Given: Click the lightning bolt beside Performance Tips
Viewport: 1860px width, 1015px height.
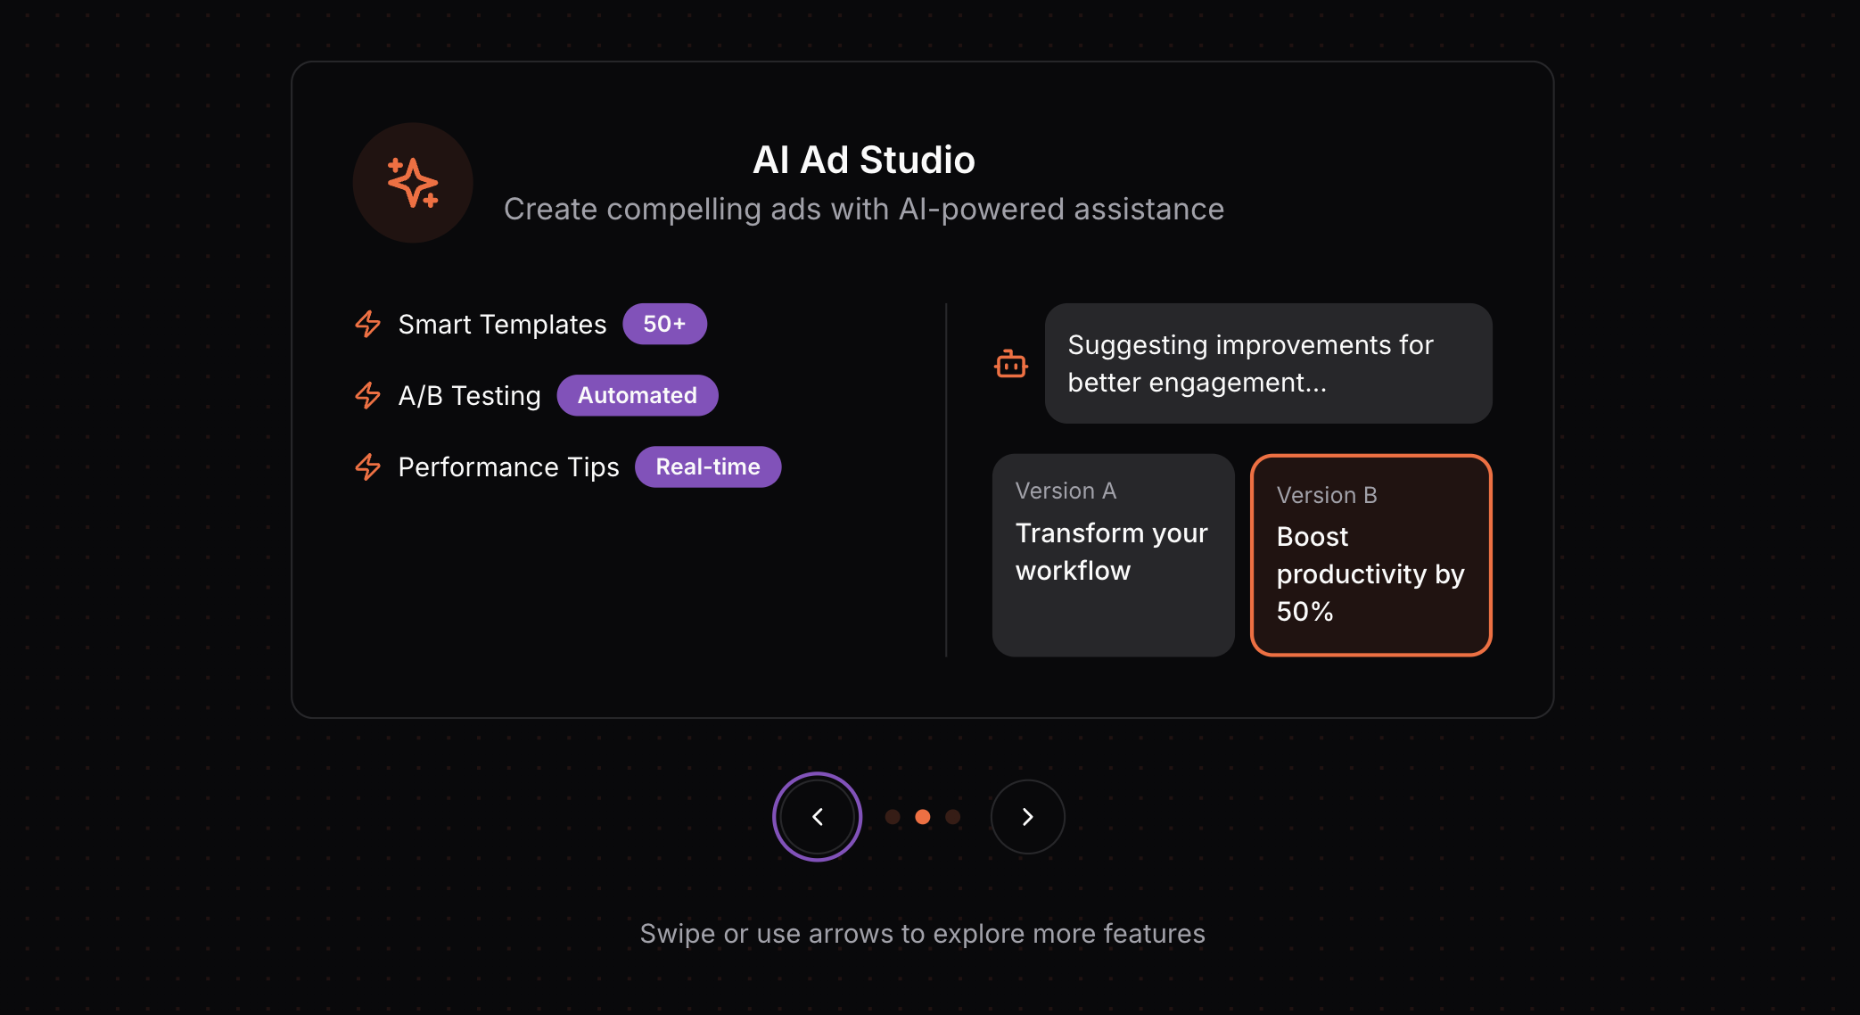Looking at the screenshot, I should [x=368, y=466].
